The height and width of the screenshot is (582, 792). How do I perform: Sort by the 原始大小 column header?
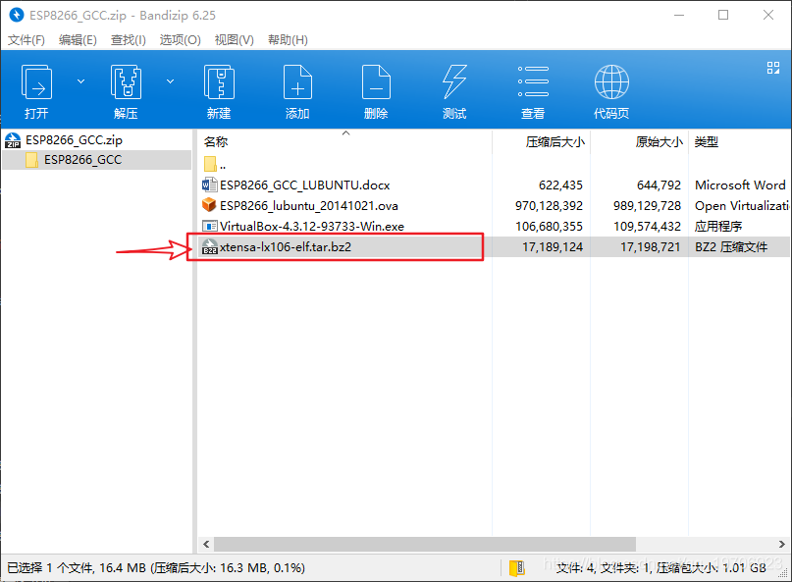(659, 142)
